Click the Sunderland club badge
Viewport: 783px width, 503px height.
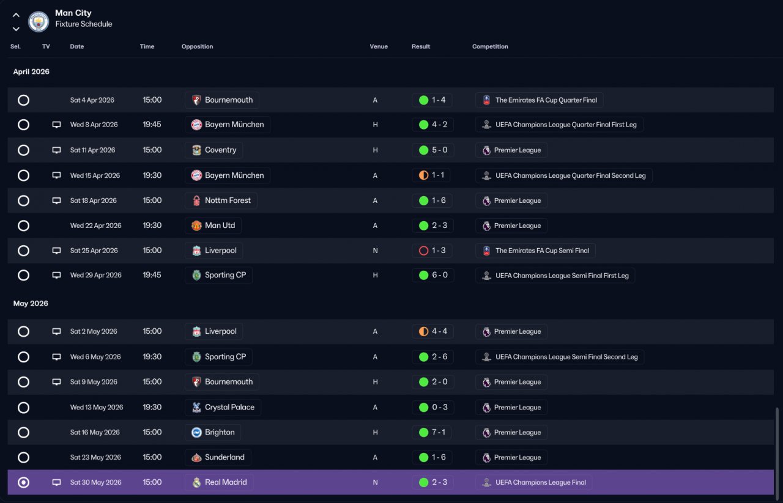[196, 457]
